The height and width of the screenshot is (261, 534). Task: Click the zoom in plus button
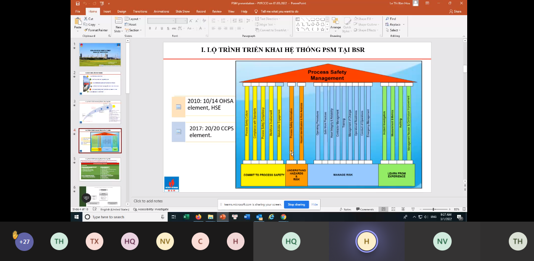pyautogui.click(x=450, y=209)
